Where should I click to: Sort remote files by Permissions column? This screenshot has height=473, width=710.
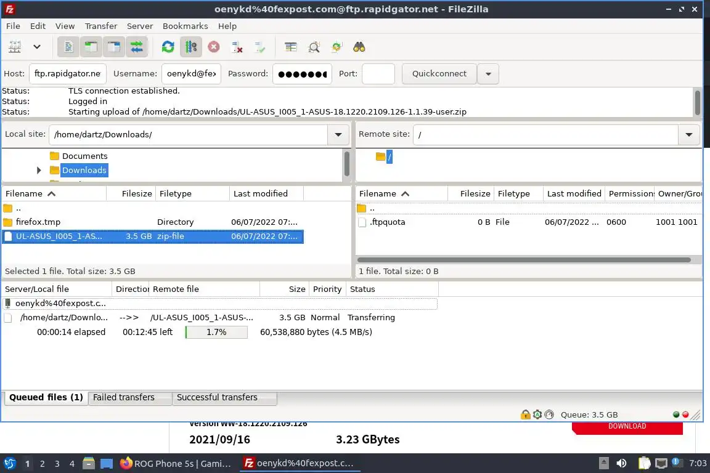tap(630, 194)
